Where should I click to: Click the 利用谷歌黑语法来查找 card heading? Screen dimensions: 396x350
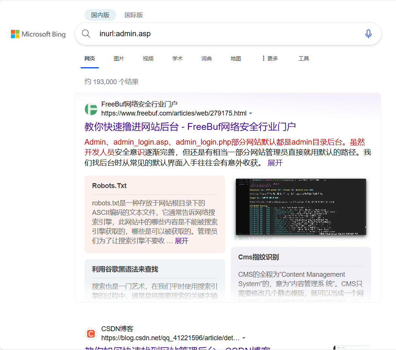point(125,269)
